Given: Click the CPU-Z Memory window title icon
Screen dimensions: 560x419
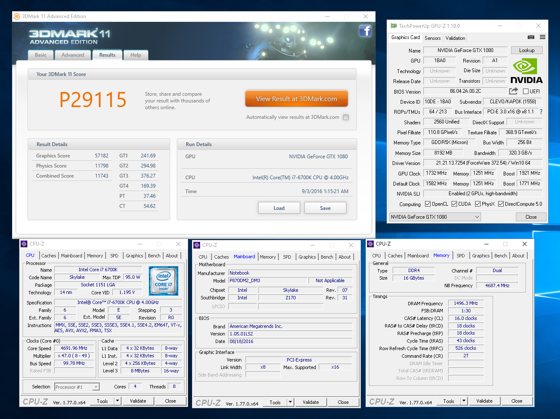Looking at the screenshot, I should tap(370, 244).
